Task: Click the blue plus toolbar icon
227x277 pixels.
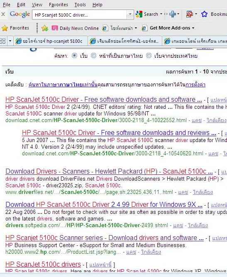Action: [x=173, y=14]
